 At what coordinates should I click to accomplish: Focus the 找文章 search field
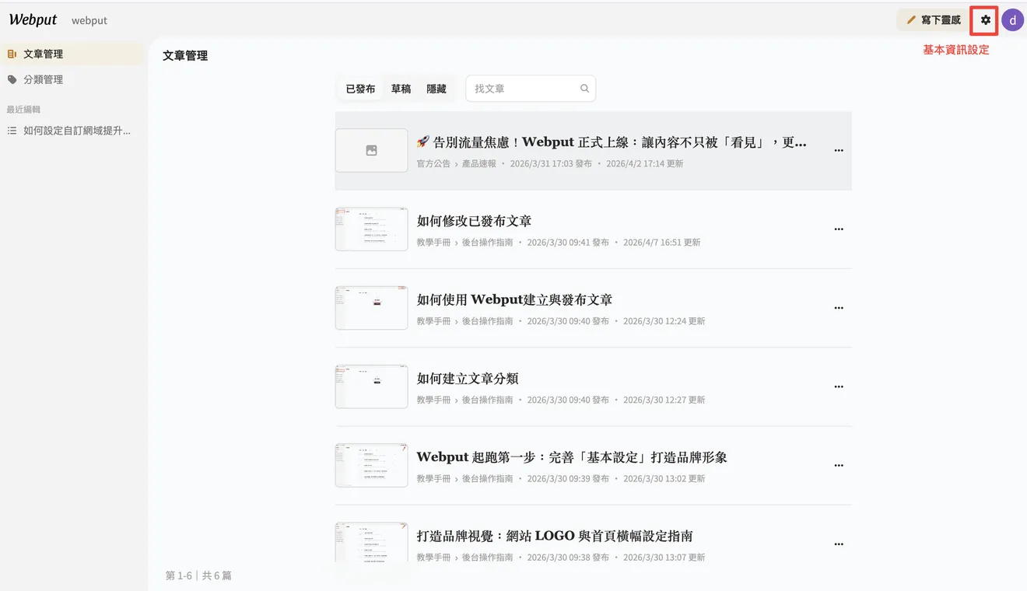point(531,89)
